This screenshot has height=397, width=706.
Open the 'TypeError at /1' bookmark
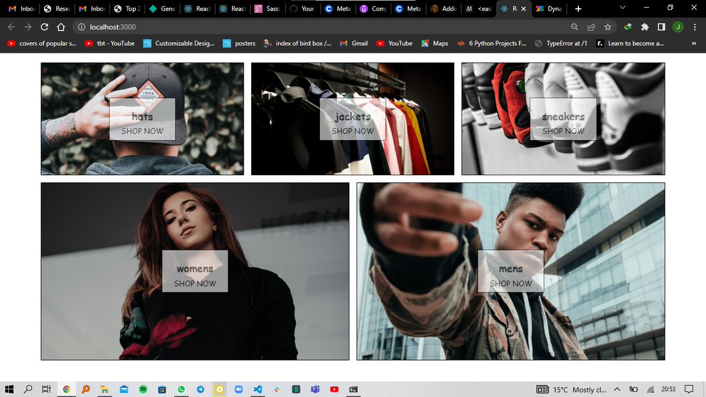click(x=561, y=44)
